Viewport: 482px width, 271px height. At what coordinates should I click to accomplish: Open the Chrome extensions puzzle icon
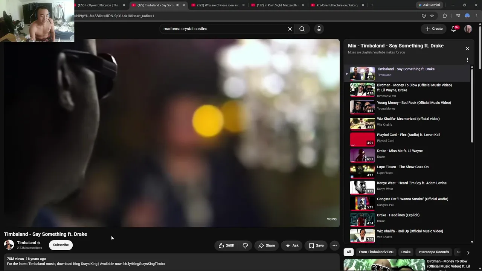click(x=445, y=16)
